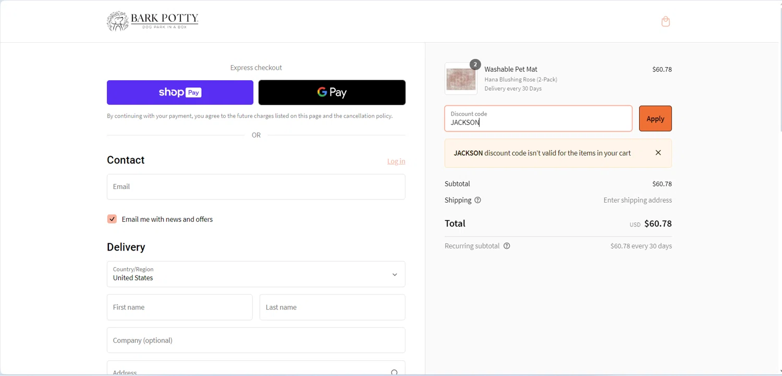Click the Total USD $60.78 amount
The height and width of the screenshot is (376, 782).
[x=651, y=224]
